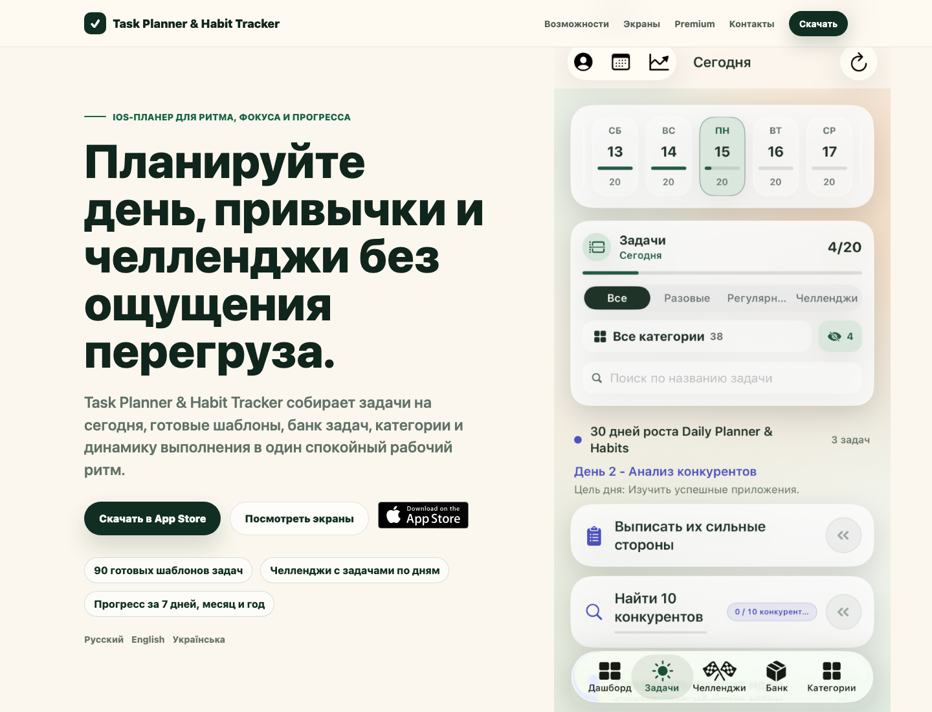Screen dimensions: 932x712
Task: Switch language to English
Action: 148,640
